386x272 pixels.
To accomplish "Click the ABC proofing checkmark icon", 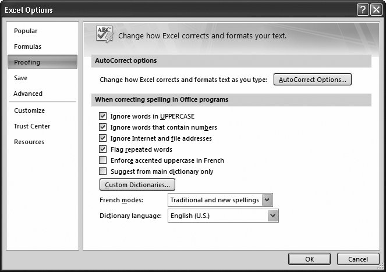I will point(104,34).
